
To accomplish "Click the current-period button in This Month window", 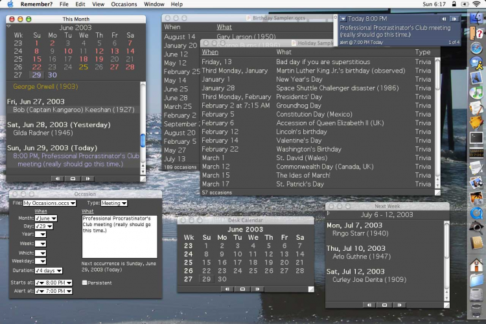I will click(x=73, y=178).
